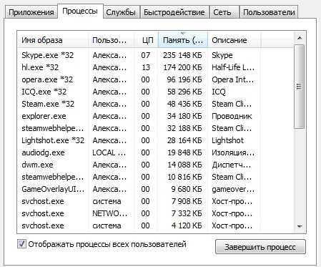The image size is (321, 267).
Task: Click the 28 164 КБ memory value
Action: coord(184,140)
